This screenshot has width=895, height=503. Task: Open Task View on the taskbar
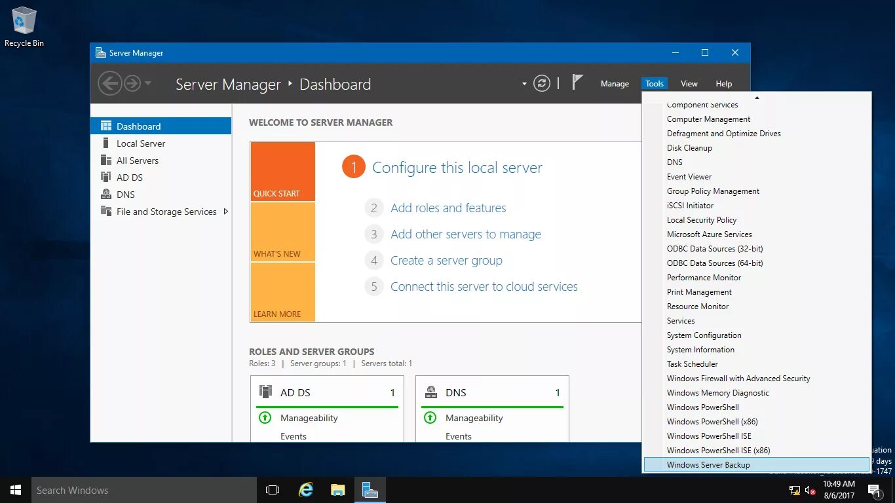(x=273, y=490)
